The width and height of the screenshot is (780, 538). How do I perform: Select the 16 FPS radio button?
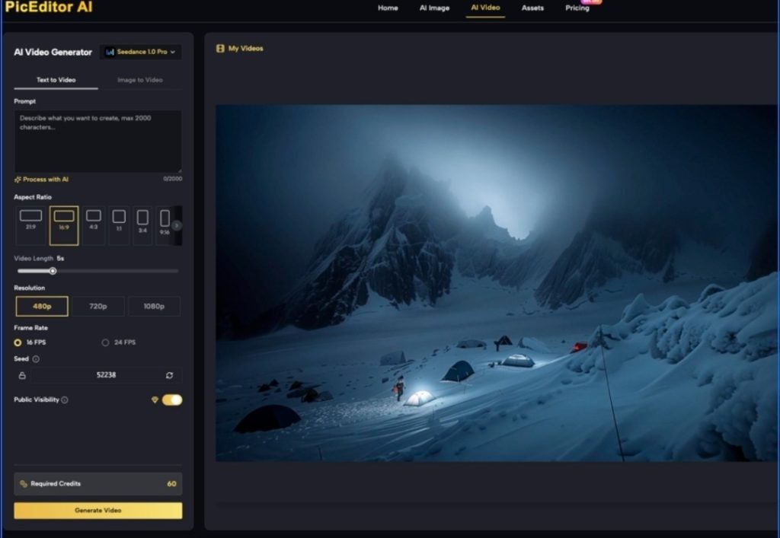coord(18,342)
